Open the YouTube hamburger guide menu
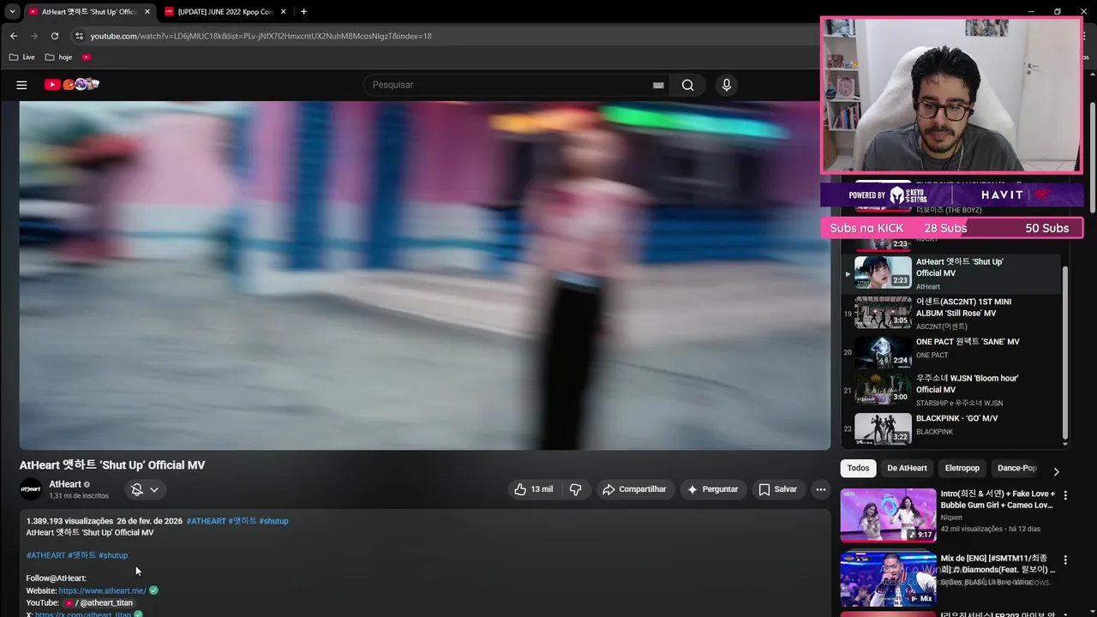The image size is (1097, 617). click(21, 85)
